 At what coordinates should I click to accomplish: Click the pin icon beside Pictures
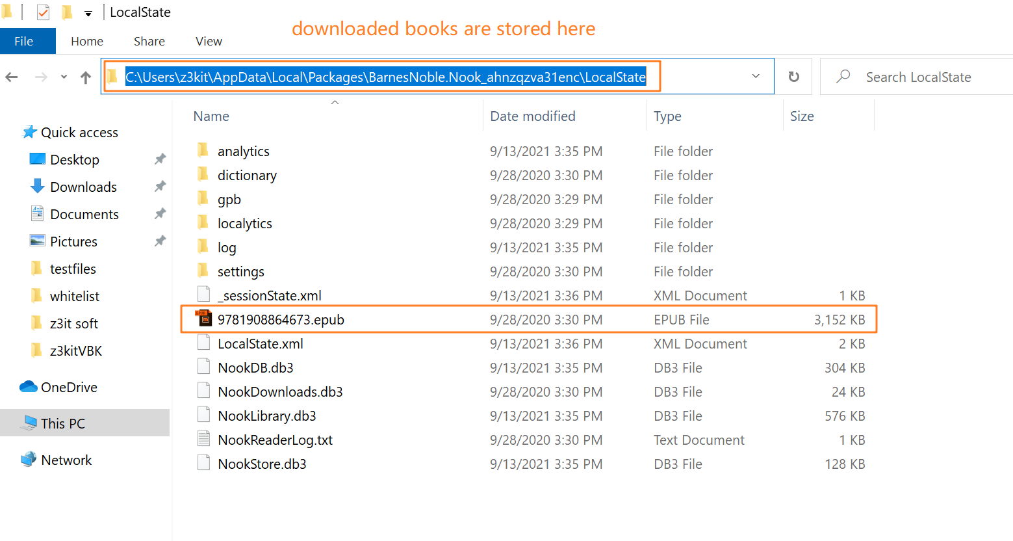(160, 241)
